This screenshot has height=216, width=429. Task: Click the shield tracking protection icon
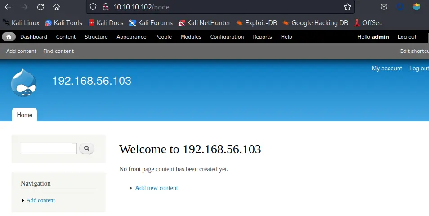click(x=93, y=7)
